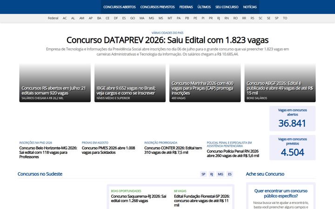This screenshot has height=209, width=335.
Task: Click the 'BOAS OPORTUNIDADES' label
Action: (x=126, y=191)
